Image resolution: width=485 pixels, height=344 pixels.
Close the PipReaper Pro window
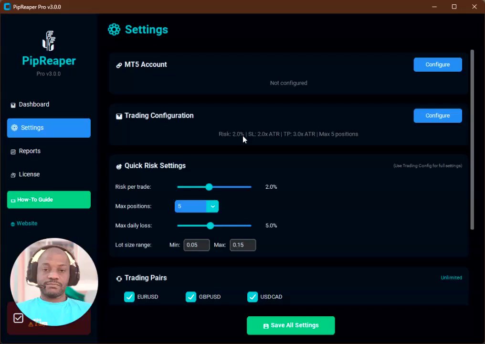pyautogui.click(x=474, y=7)
